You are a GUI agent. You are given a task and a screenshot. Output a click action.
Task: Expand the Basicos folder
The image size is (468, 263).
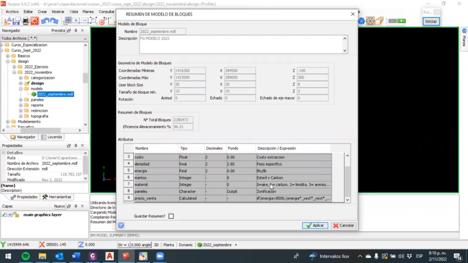point(8,56)
